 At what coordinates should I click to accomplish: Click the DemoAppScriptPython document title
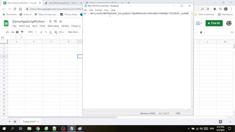(x=29, y=21)
